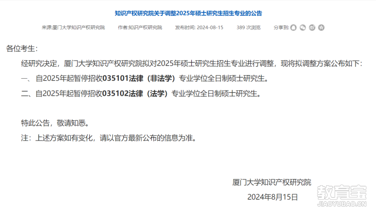Share to QZone star icon

point(321,28)
